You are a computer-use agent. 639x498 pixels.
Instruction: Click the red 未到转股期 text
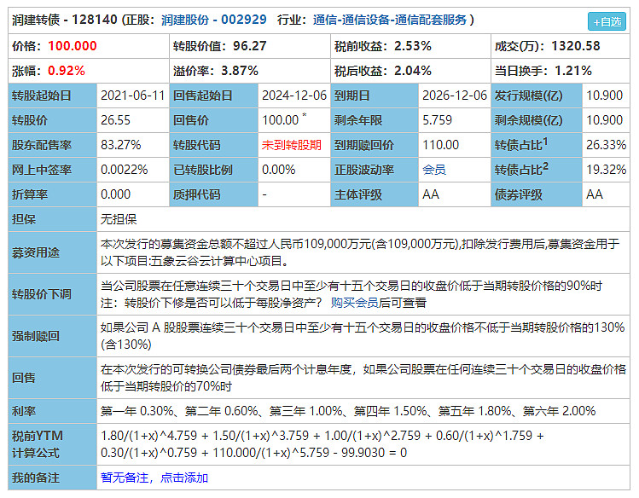292,145
